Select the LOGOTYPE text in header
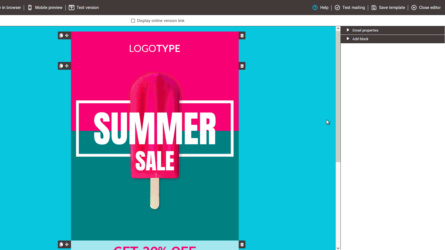The width and height of the screenshot is (445, 250). 155,49
